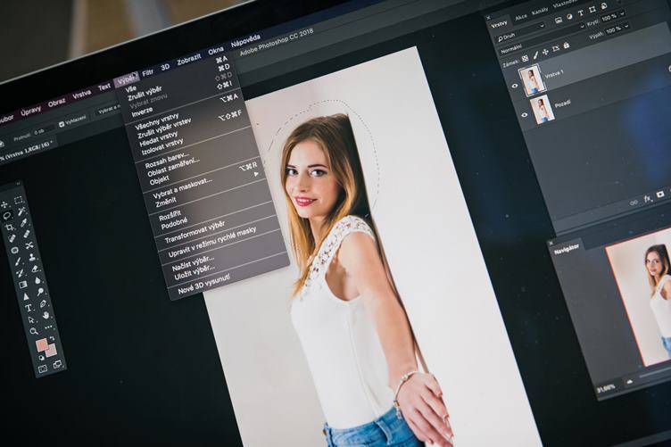Viewport: 671px width, 447px height.
Task: Toggle lock position icon
Action: 545,52
